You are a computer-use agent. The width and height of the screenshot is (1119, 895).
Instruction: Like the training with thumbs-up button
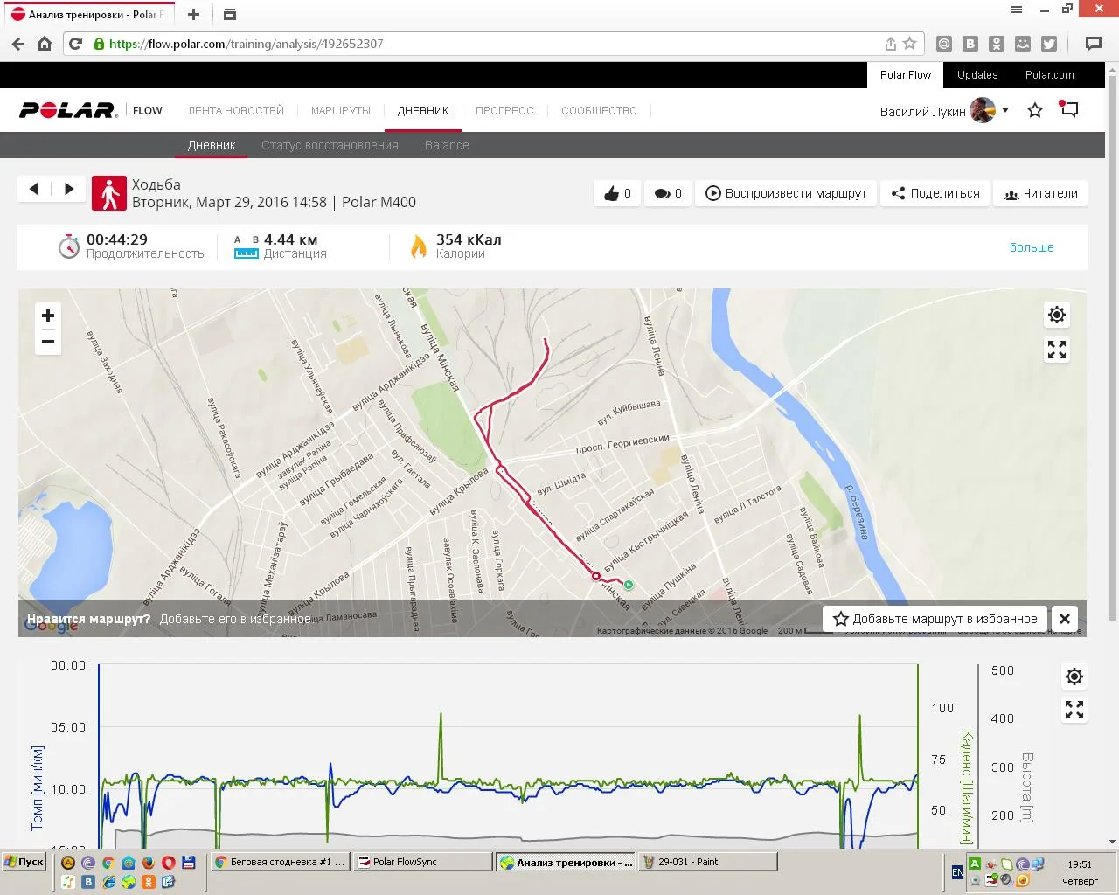[617, 193]
